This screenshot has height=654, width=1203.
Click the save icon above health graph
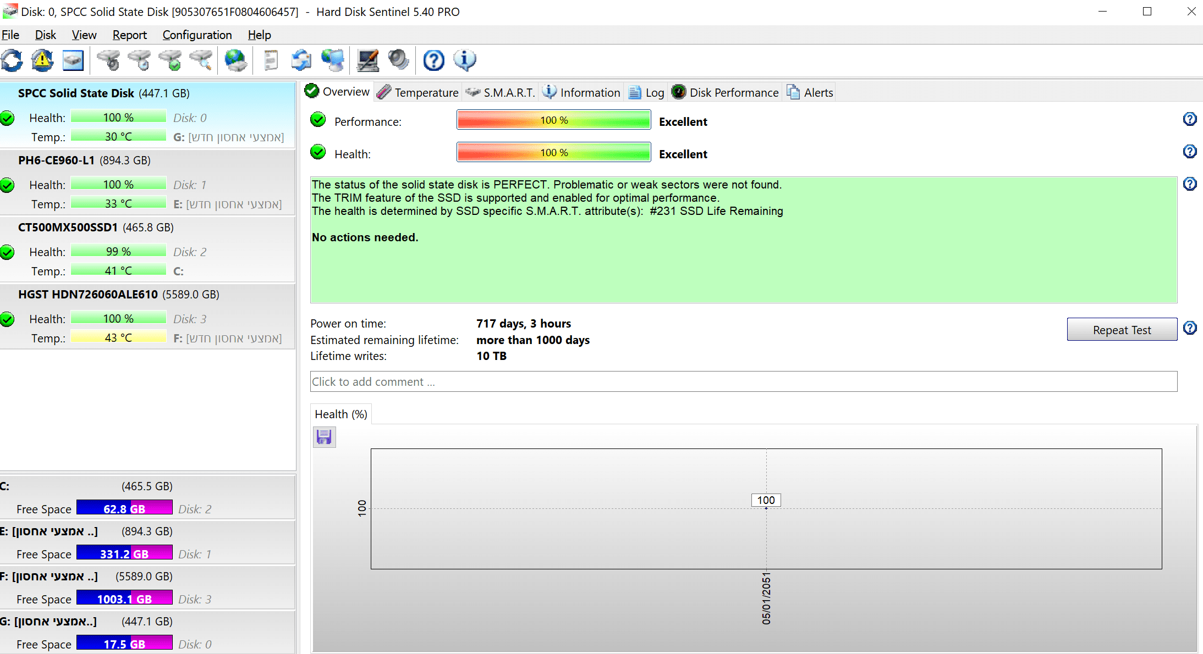(324, 437)
